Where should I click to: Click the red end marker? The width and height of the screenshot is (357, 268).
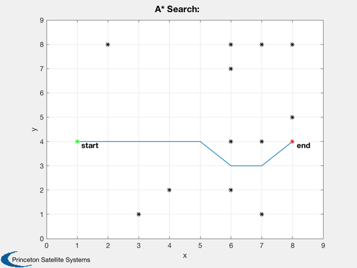[x=293, y=142]
